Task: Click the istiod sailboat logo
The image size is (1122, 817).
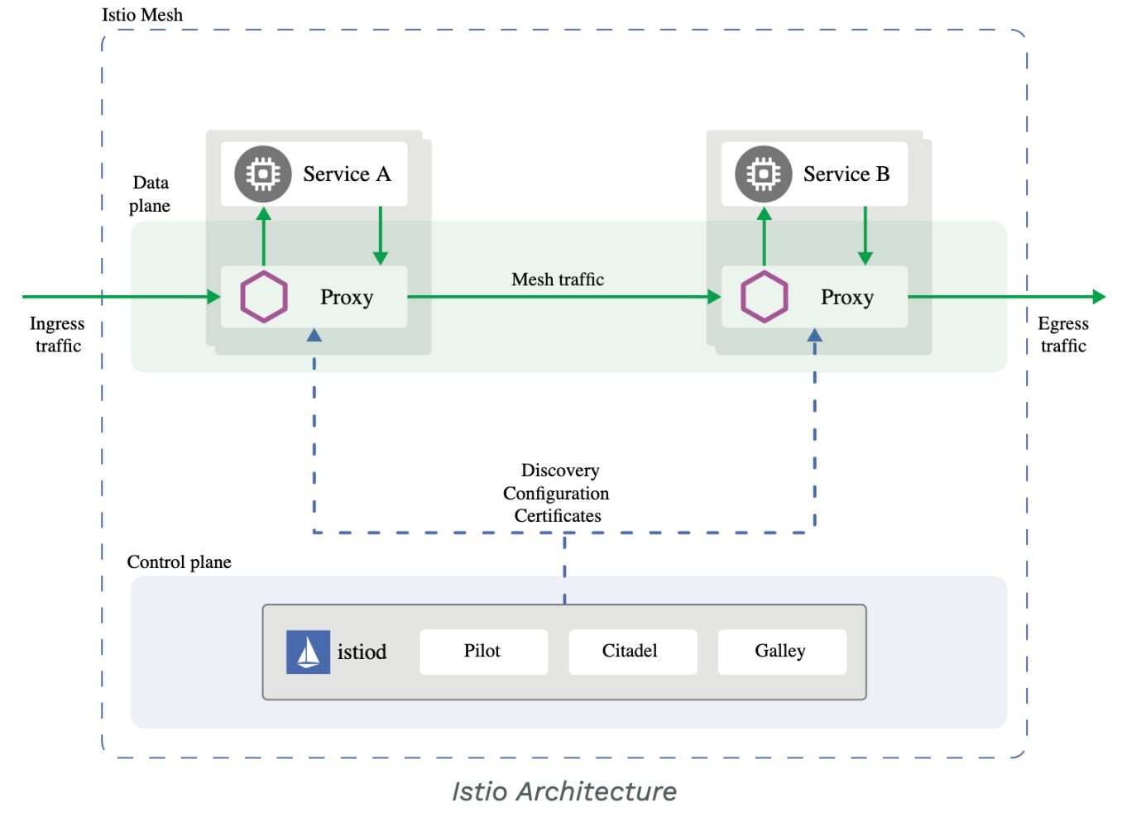Action: point(308,652)
